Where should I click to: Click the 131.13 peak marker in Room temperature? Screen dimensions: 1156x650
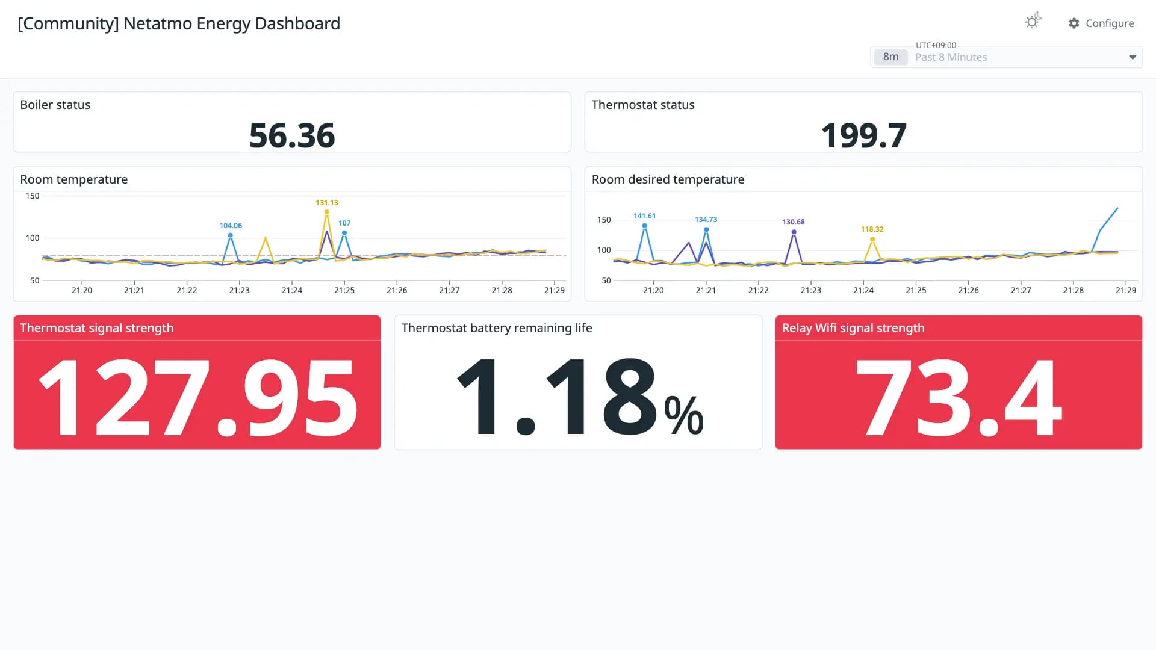[327, 212]
